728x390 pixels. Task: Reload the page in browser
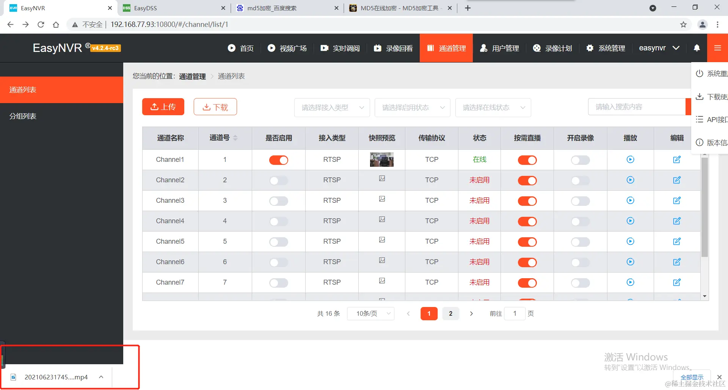tap(41, 25)
